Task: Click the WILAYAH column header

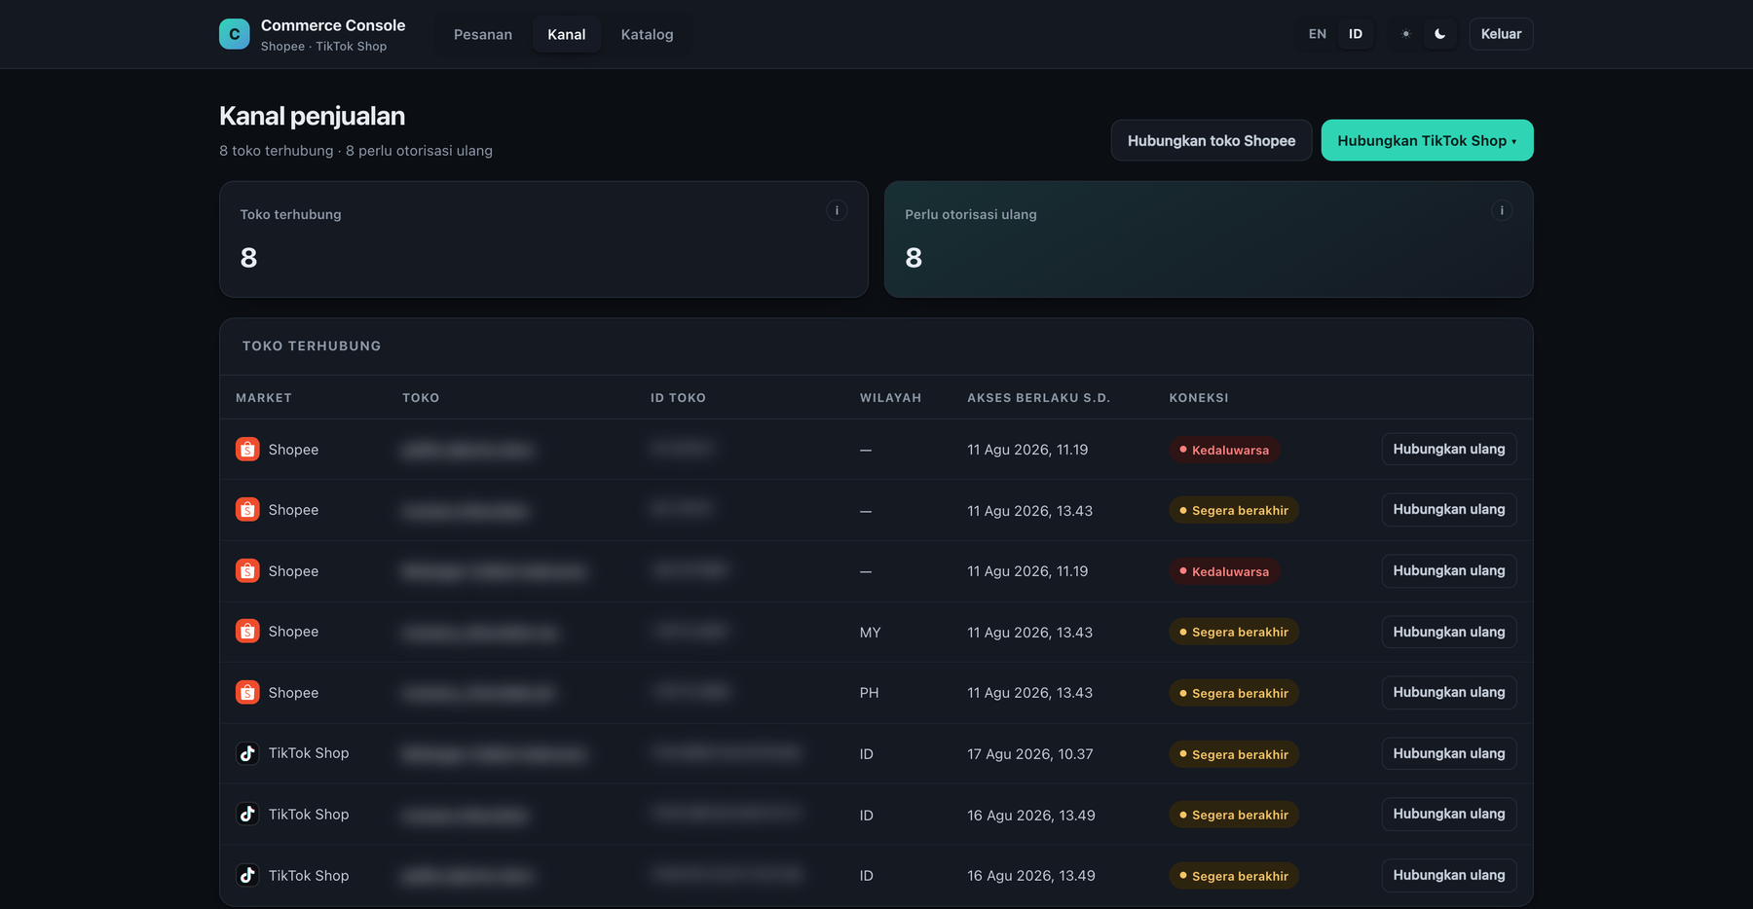Action: coord(890,398)
